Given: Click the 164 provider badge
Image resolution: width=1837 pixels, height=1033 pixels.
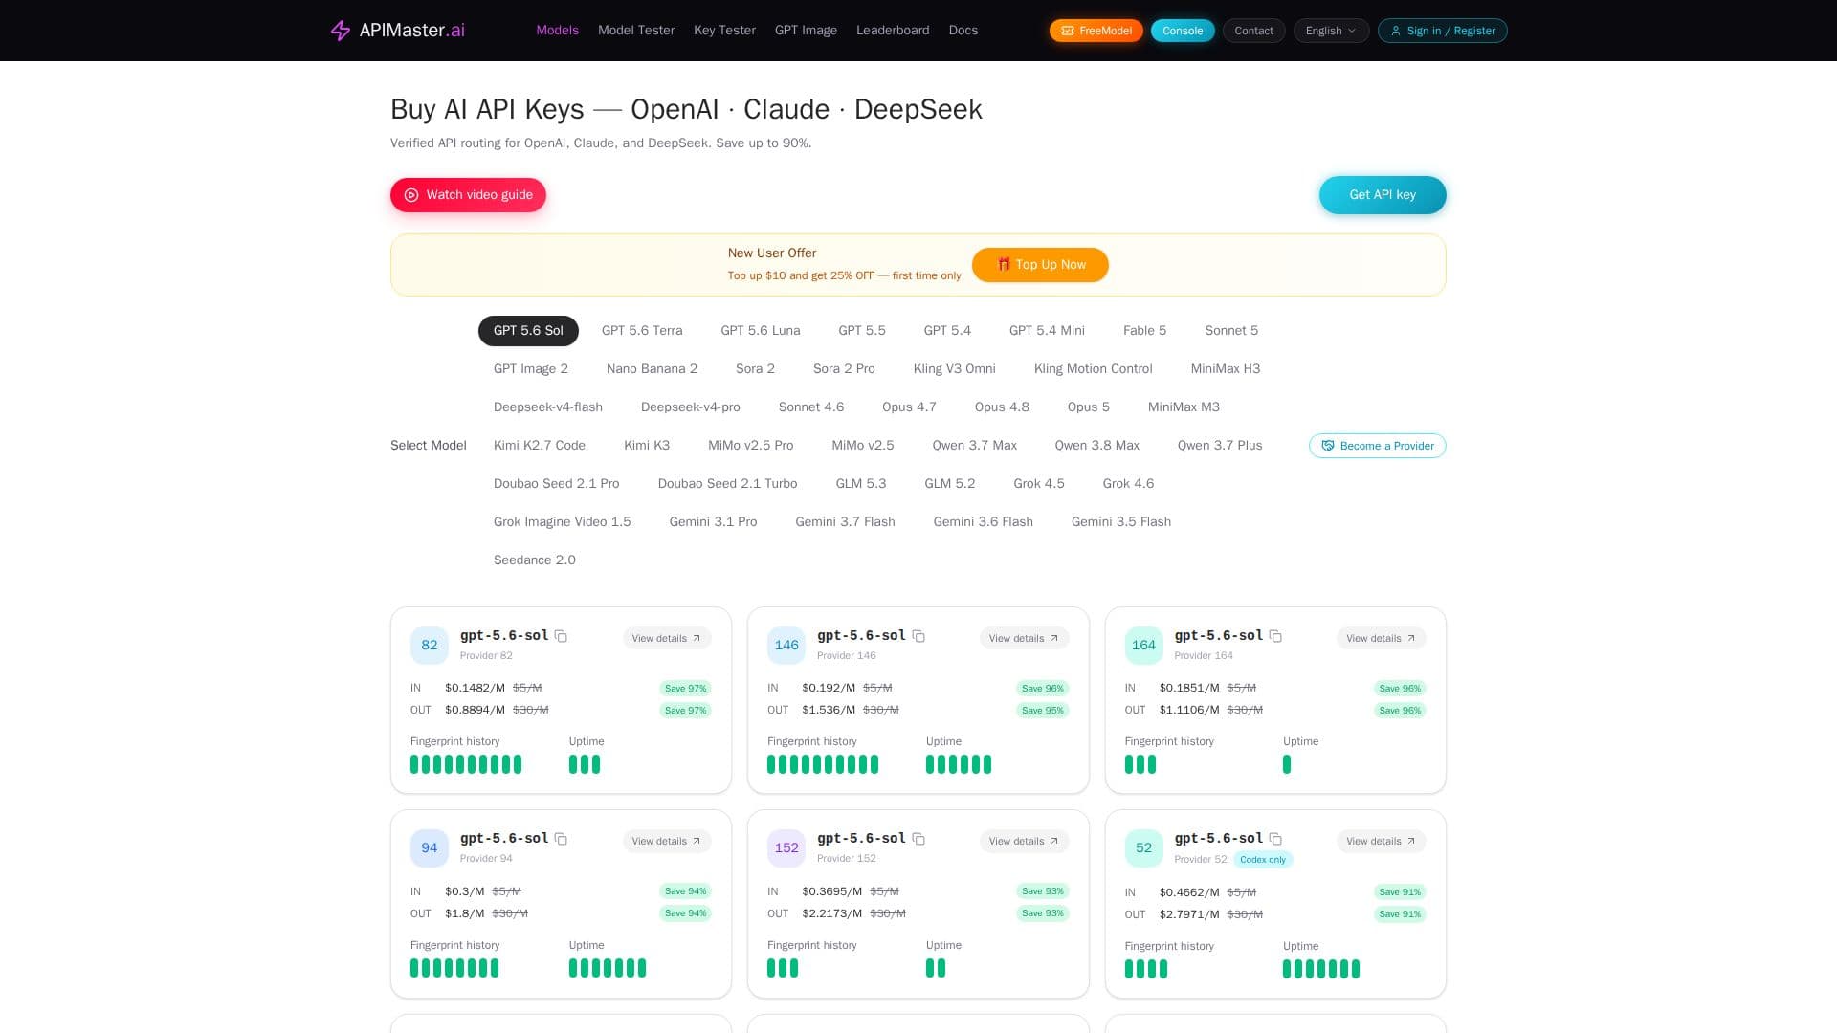Looking at the screenshot, I should click(x=1144, y=646).
